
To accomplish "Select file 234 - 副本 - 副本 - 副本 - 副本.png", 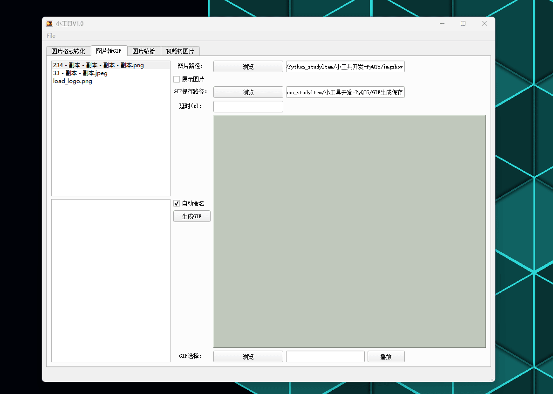I will 111,65.
